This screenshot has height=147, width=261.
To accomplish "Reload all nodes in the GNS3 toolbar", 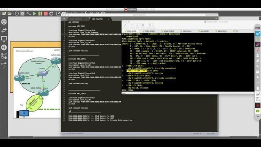I will coord(51,13).
